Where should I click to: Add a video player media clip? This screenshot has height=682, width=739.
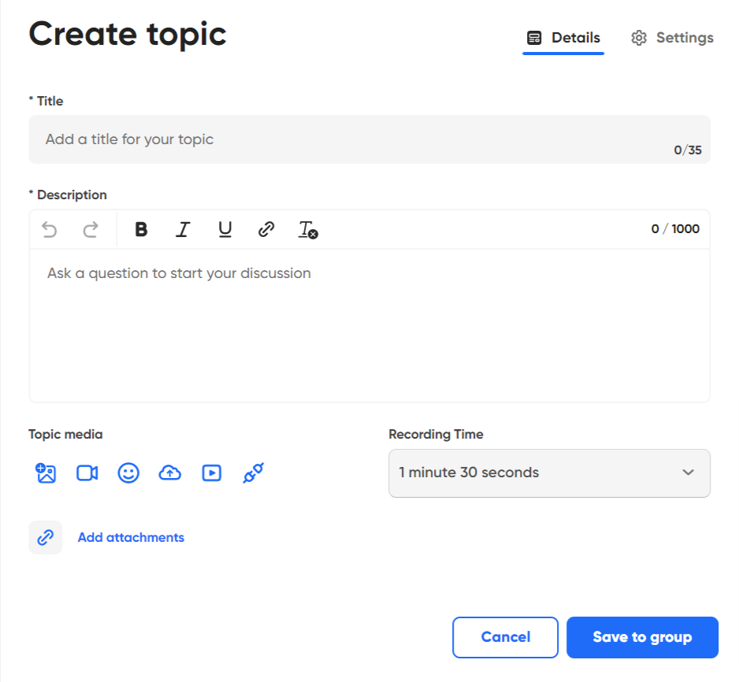[212, 473]
